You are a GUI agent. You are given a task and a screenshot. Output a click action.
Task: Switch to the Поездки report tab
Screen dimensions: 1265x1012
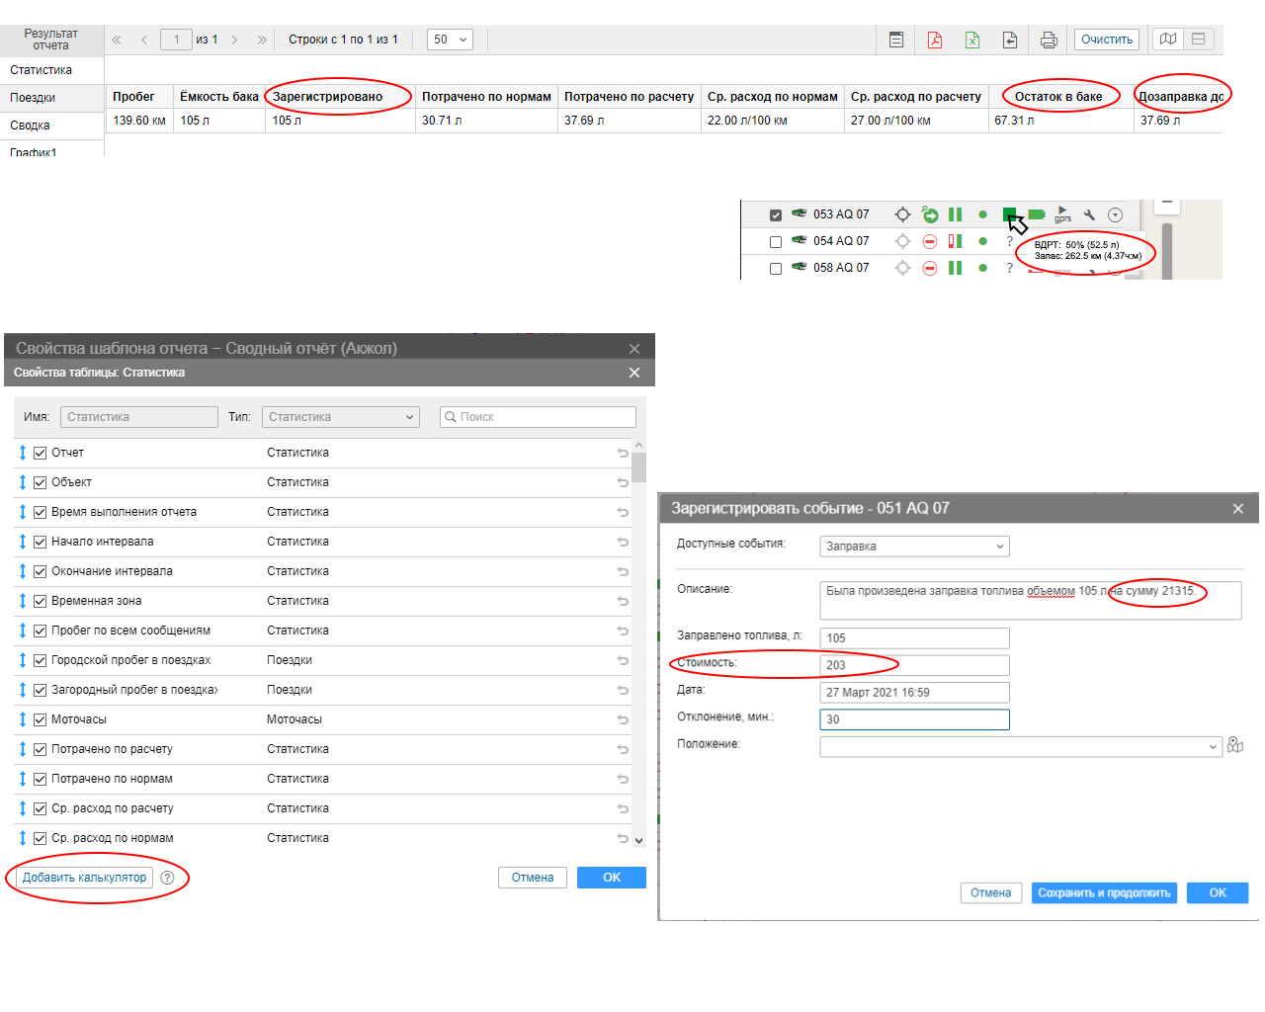(x=34, y=98)
